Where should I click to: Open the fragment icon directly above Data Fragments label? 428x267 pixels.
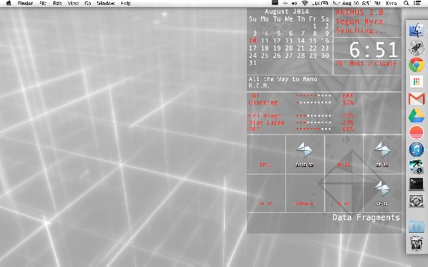(382, 189)
